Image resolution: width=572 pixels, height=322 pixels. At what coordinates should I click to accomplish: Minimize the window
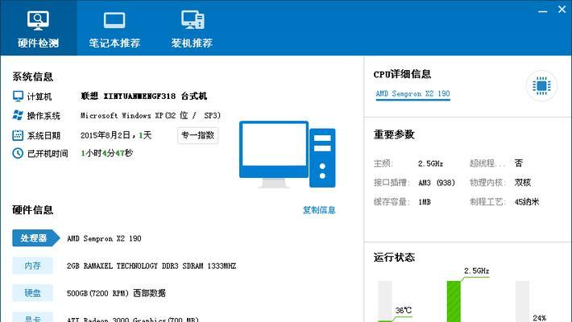[x=542, y=11]
